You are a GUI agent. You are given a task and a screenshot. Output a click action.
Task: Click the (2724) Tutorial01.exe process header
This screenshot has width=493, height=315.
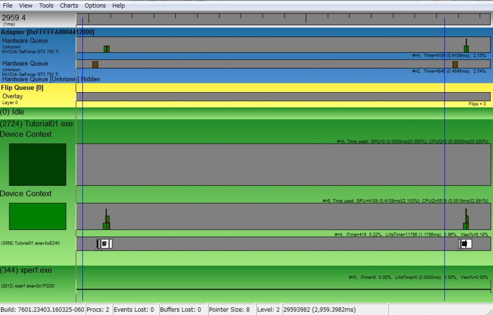tap(37, 124)
